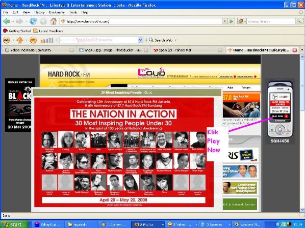Reload the page with the refresh icon
The width and height of the screenshot is (305, 228).
coord(33,21)
